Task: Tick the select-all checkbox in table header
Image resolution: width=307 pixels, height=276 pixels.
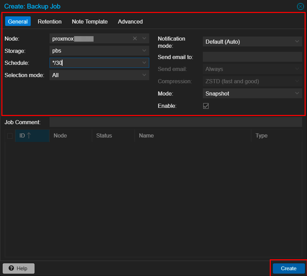Action: click(10, 136)
